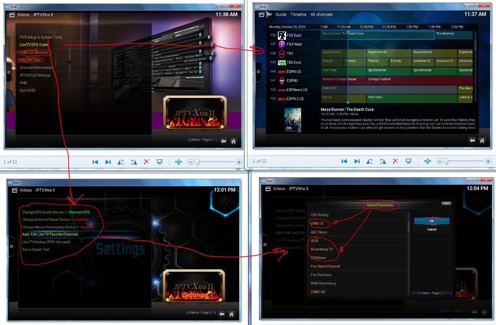The height and width of the screenshot is (325, 496).
Task: Open IPTVXtra2 Settings menu entry
Action: (35, 75)
